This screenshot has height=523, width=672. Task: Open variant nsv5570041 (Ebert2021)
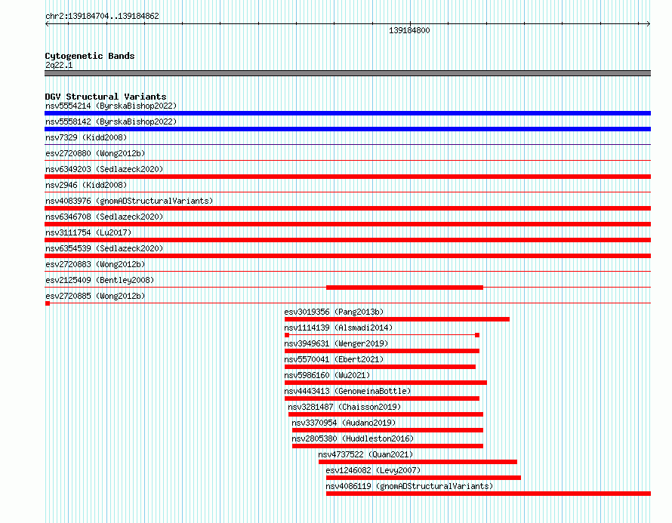click(x=334, y=359)
